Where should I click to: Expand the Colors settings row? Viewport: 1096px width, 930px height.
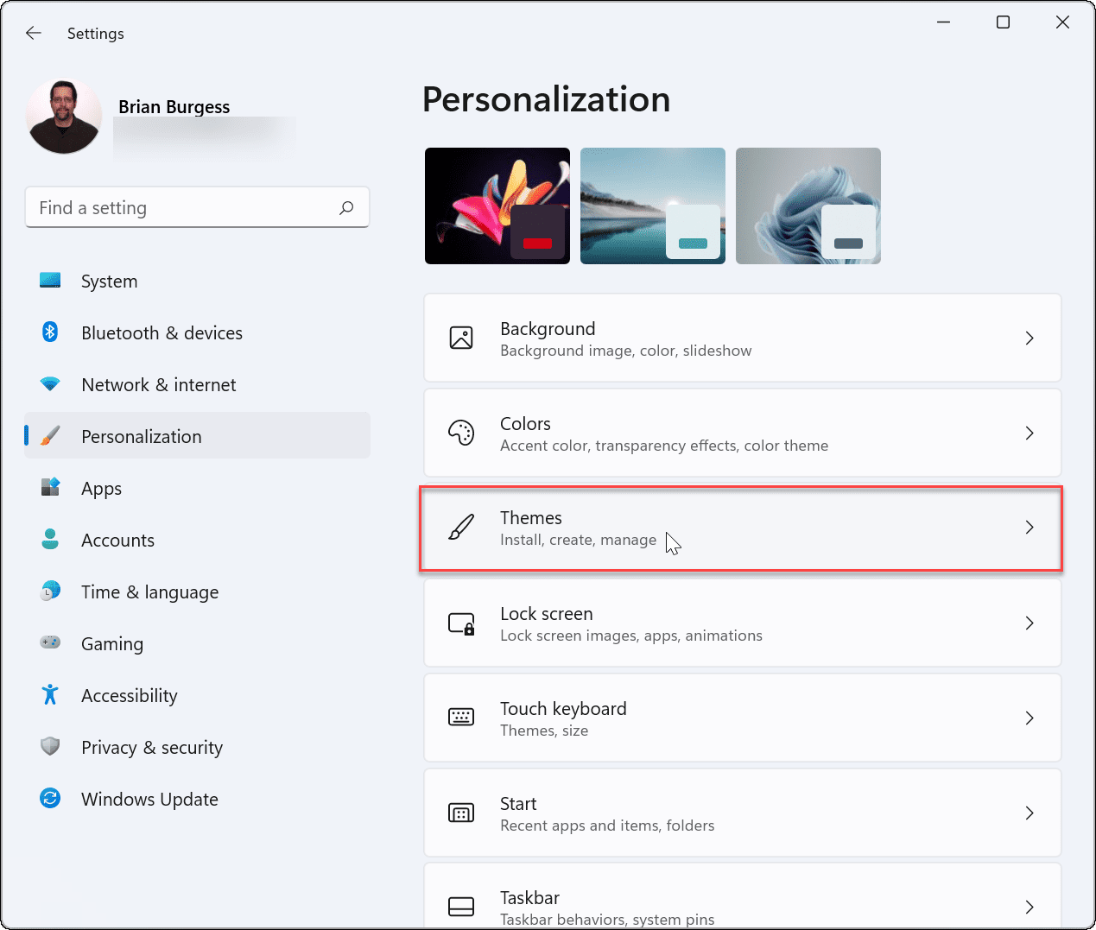(x=741, y=433)
